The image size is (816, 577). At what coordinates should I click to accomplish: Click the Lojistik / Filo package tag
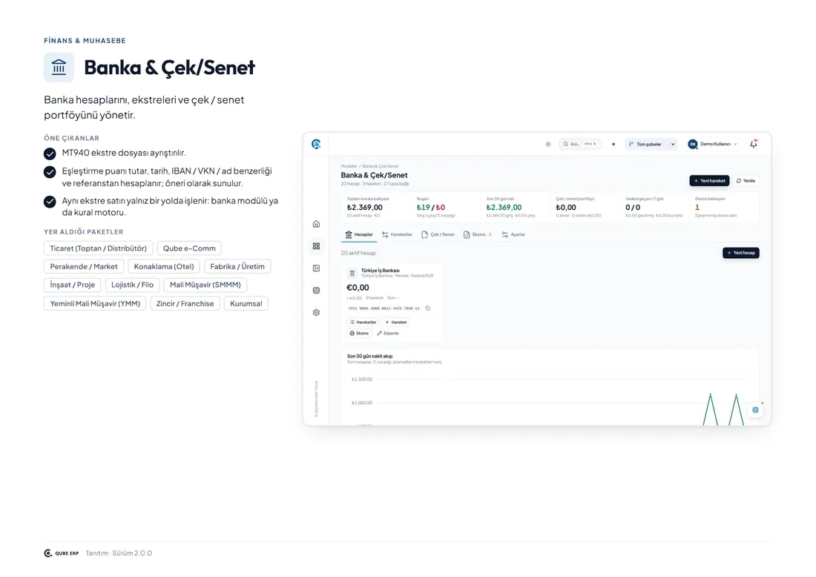pyautogui.click(x=132, y=285)
